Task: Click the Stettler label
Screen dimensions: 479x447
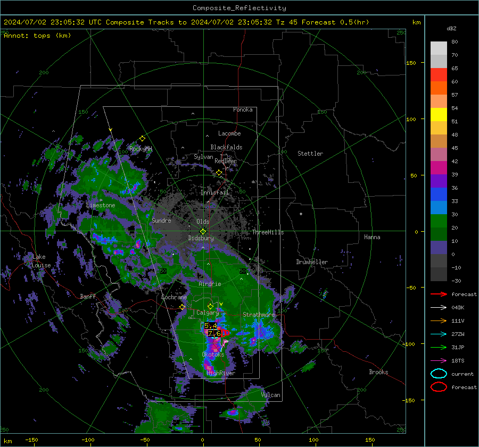Action: point(310,154)
